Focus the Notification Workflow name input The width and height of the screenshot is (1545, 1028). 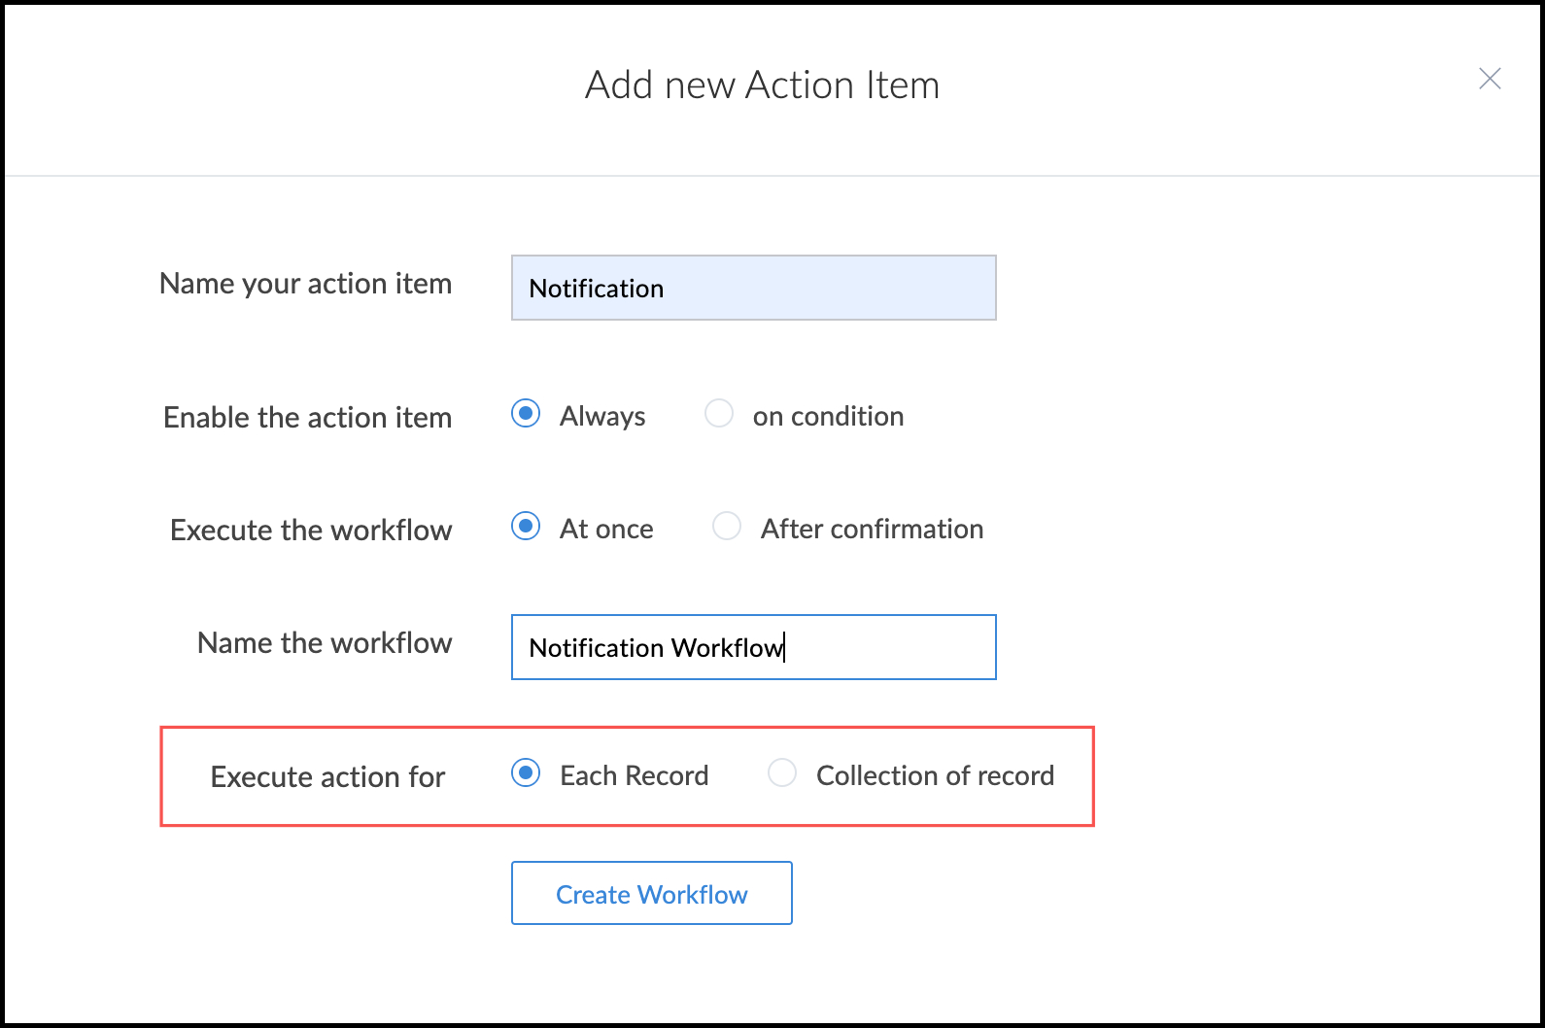[x=753, y=647]
